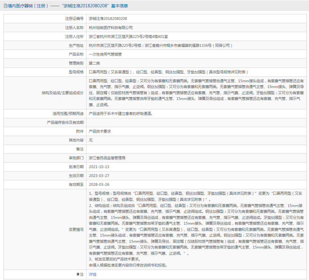Click the document icon in the page header

click(6, 6)
